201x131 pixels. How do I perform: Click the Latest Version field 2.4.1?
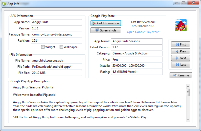(137, 47)
